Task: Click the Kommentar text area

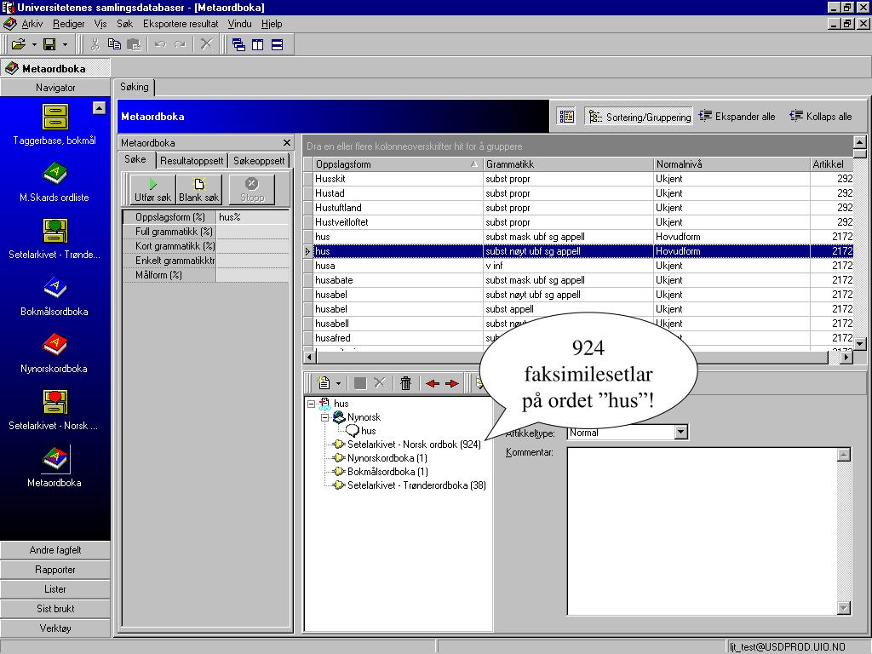Action: point(703,531)
